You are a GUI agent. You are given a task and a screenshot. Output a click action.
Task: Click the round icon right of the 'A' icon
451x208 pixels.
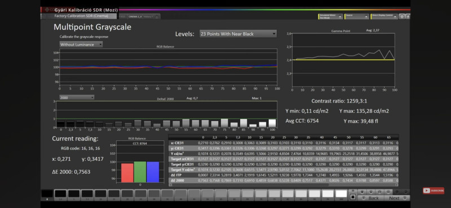[x=388, y=192]
